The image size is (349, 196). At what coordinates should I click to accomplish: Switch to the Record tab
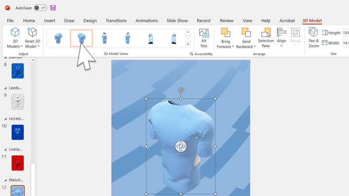(x=203, y=20)
